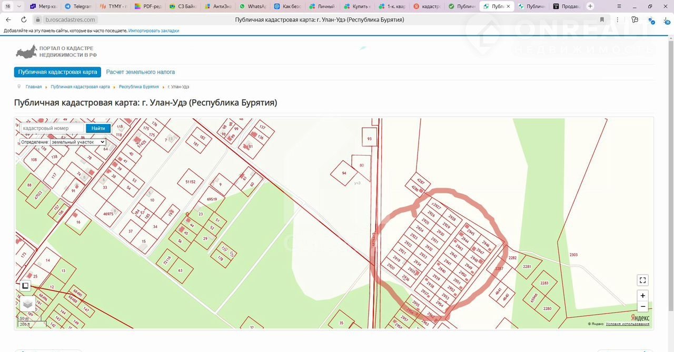Image resolution: width=674 pixels, height=352 pixels.
Task: Switch to 'Расчет земельного налога' tab
Action: pyautogui.click(x=140, y=72)
